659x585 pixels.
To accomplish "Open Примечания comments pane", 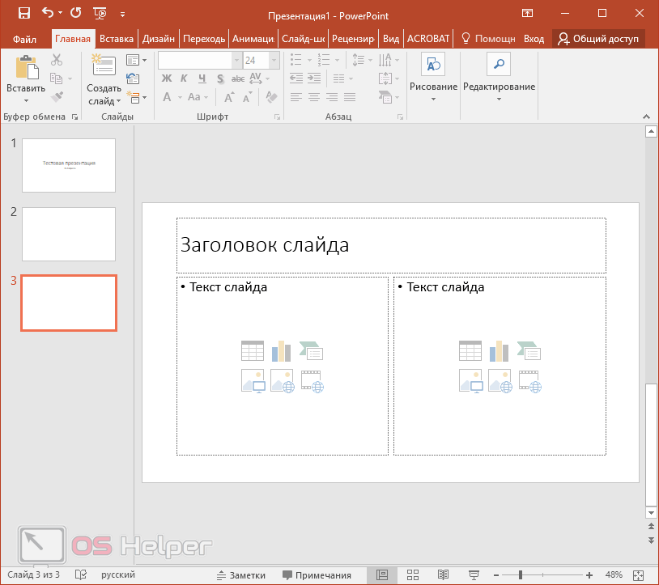I will [x=317, y=575].
